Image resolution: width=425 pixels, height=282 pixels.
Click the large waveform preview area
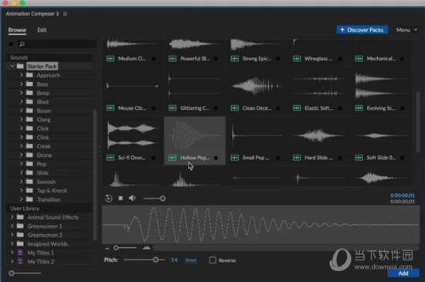click(260, 225)
